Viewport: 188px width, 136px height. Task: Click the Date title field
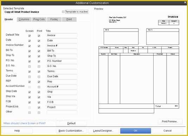(x=62, y=41)
